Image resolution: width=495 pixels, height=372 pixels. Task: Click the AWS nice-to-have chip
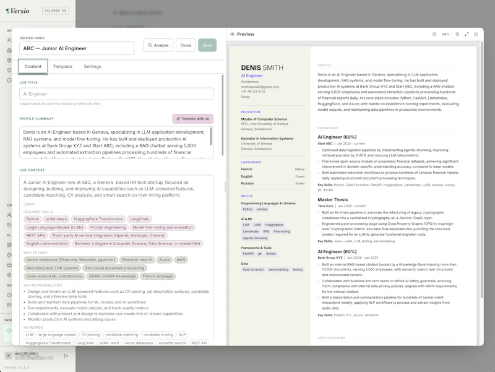[181, 260]
